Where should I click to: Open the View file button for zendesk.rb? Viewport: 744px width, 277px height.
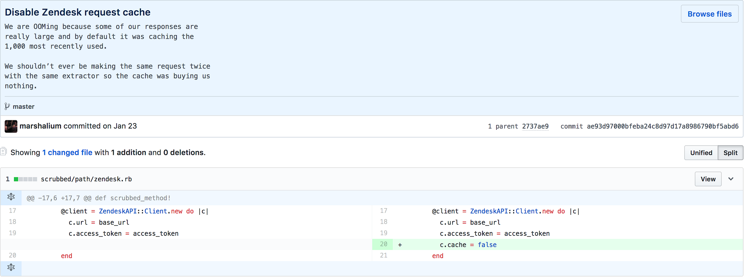(x=708, y=179)
